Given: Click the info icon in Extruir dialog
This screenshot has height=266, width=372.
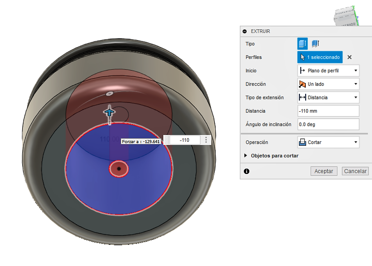Looking at the screenshot, I should click(x=246, y=171).
